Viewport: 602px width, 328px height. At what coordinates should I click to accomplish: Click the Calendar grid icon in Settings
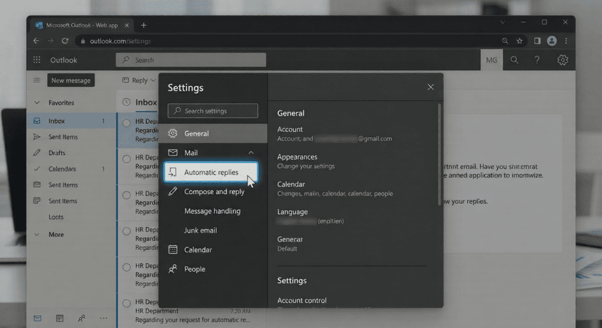pos(173,249)
